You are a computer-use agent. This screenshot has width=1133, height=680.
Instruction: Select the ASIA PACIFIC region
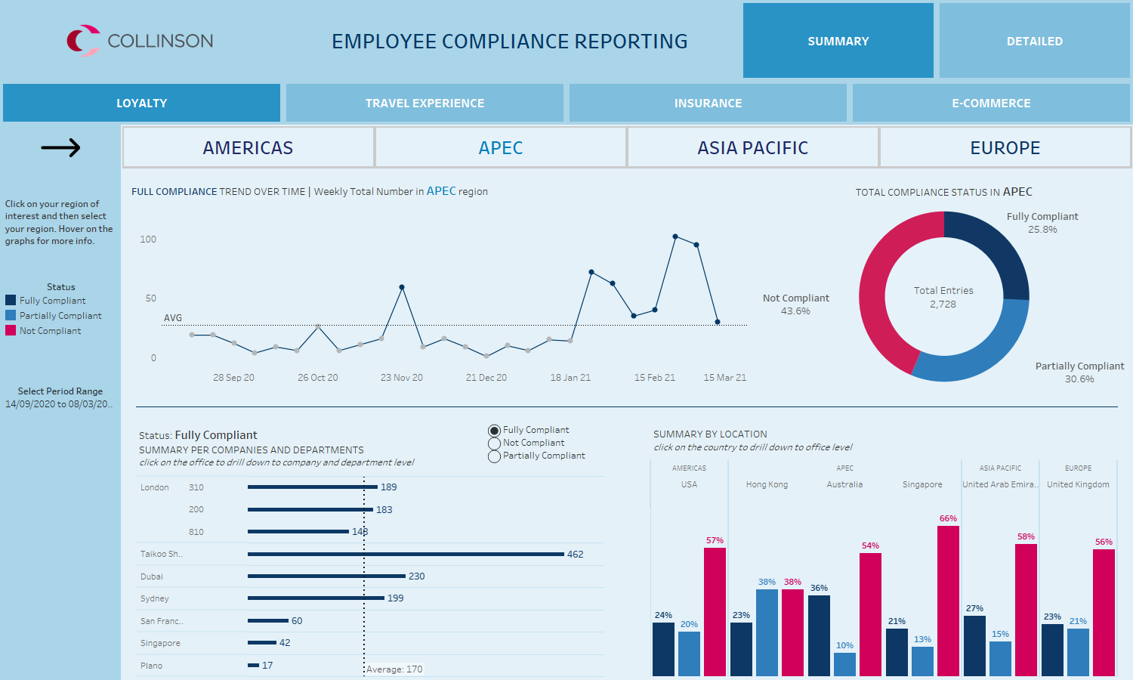tap(752, 147)
